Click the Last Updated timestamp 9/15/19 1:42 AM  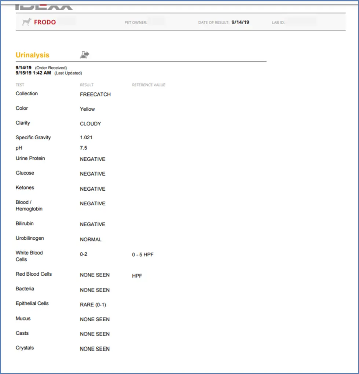[33, 73]
